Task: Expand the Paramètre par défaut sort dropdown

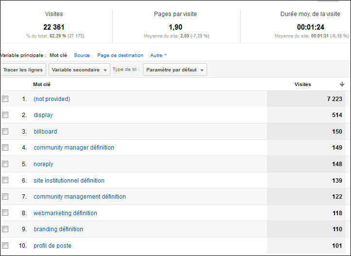Action: 175,70
